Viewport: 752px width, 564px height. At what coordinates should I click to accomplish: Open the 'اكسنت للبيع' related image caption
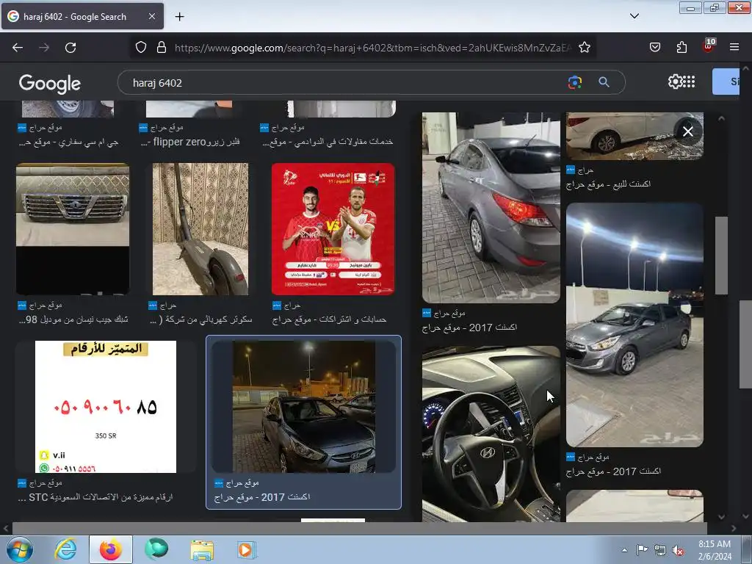click(609, 184)
